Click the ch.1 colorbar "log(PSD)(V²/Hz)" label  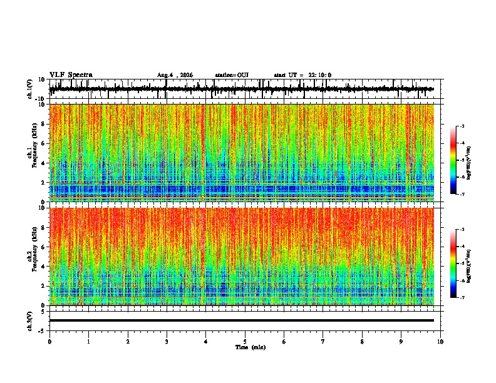point(468,163)
